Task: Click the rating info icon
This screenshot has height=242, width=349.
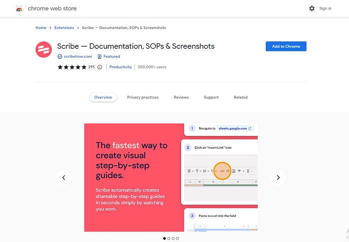Action: [100, 67]
